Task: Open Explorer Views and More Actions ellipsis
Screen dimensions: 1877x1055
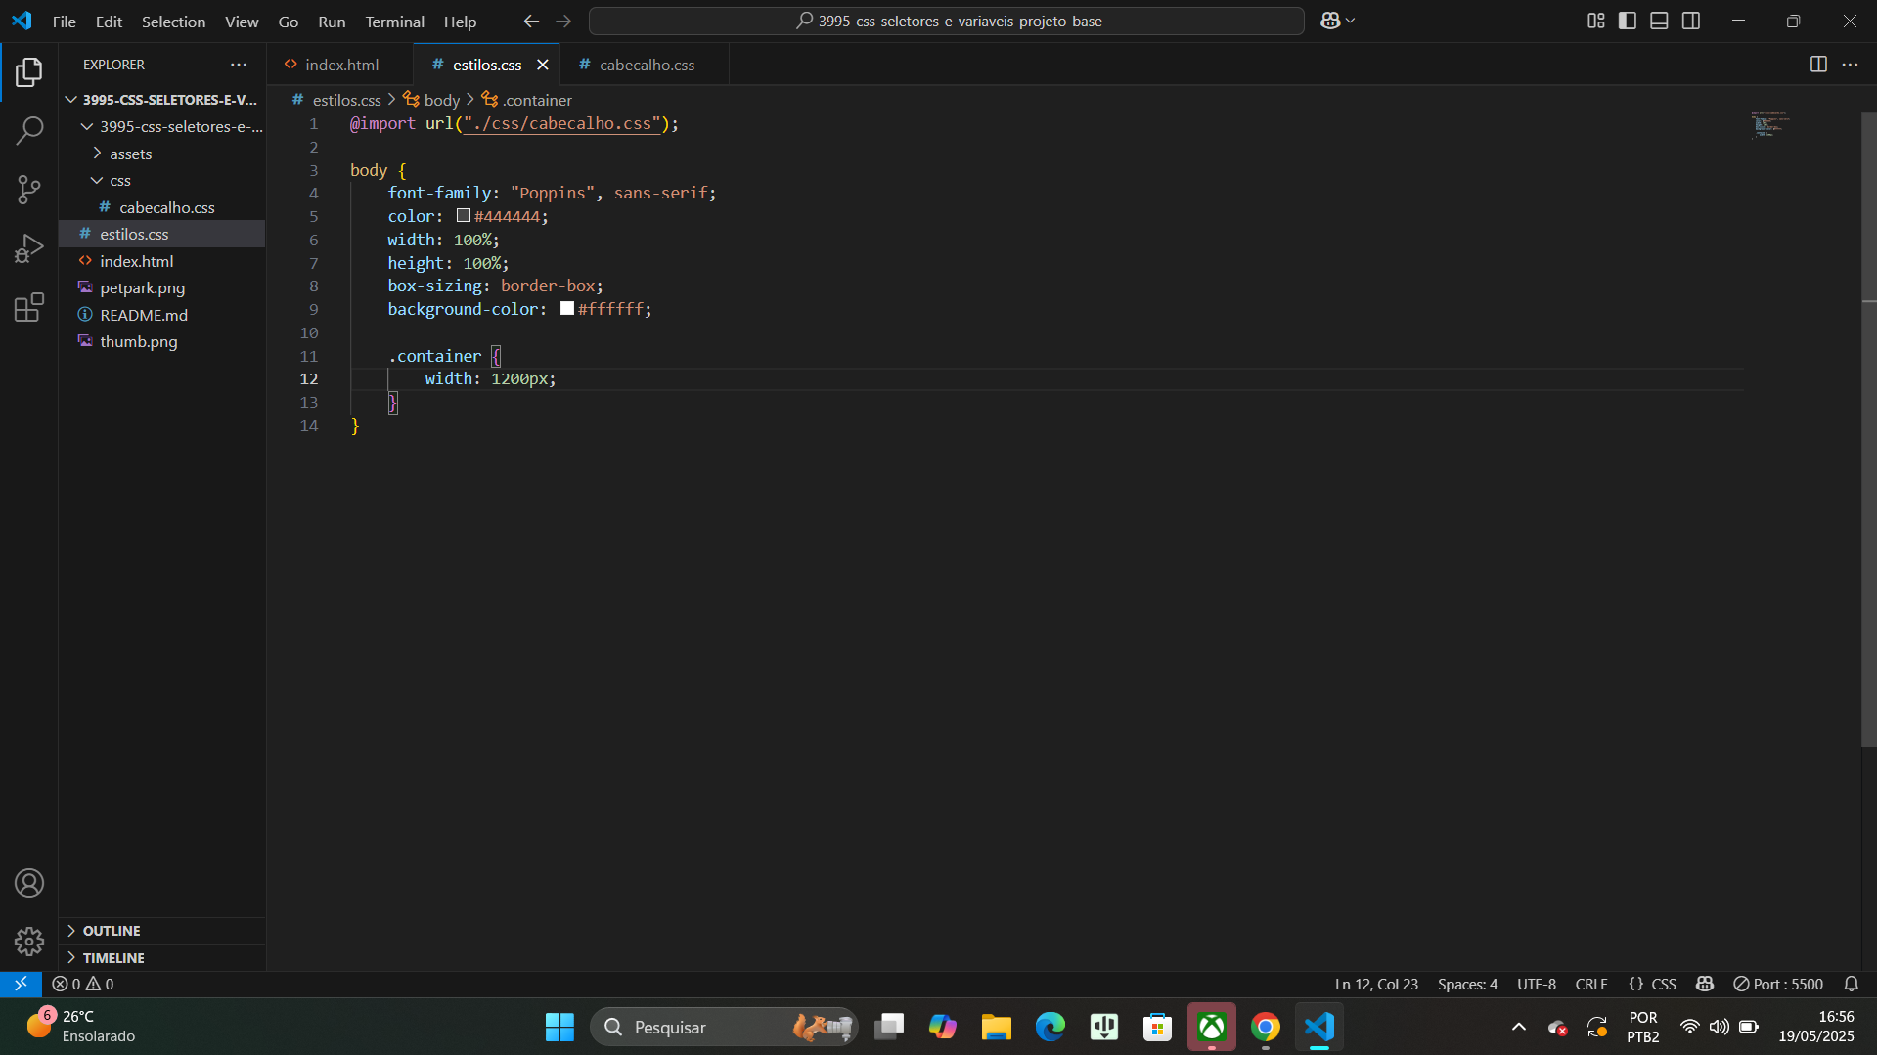Action: [239, 65]
